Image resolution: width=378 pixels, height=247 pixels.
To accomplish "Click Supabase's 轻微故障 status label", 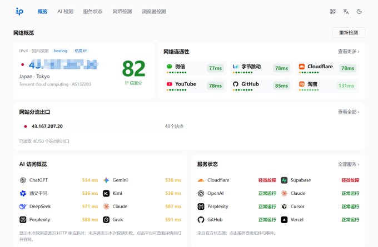I will pyautogui.click(x=350, y=180).
